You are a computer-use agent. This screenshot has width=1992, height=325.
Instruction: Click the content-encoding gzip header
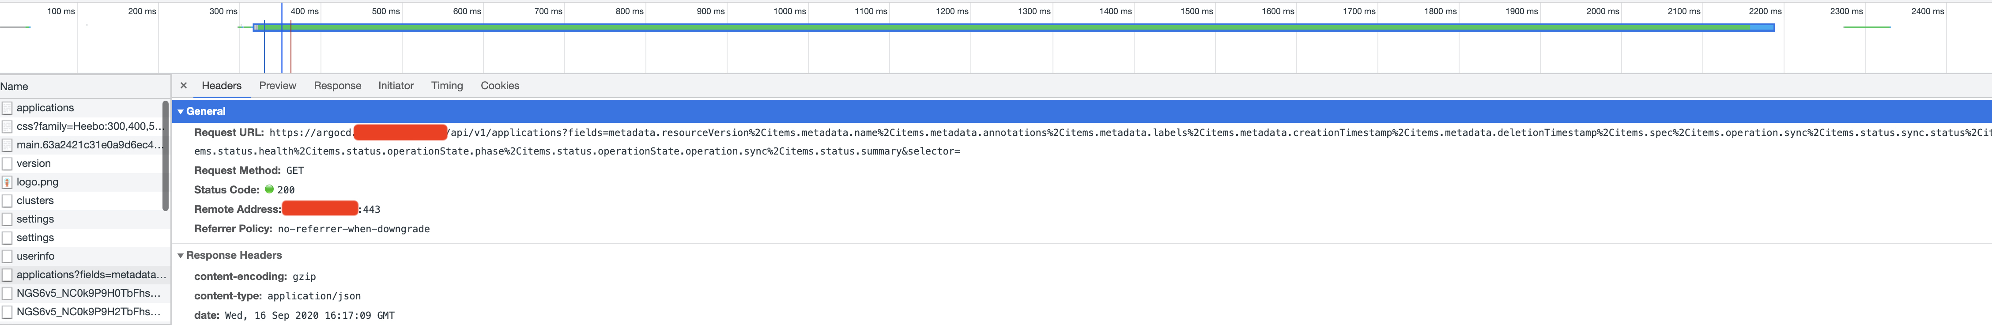coord(254,276)
